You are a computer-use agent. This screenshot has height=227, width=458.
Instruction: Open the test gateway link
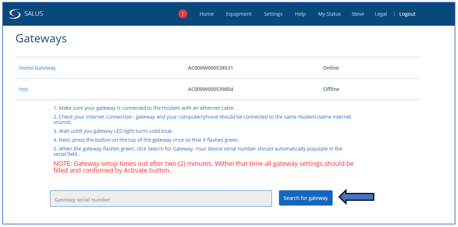(x=24, y=89)
